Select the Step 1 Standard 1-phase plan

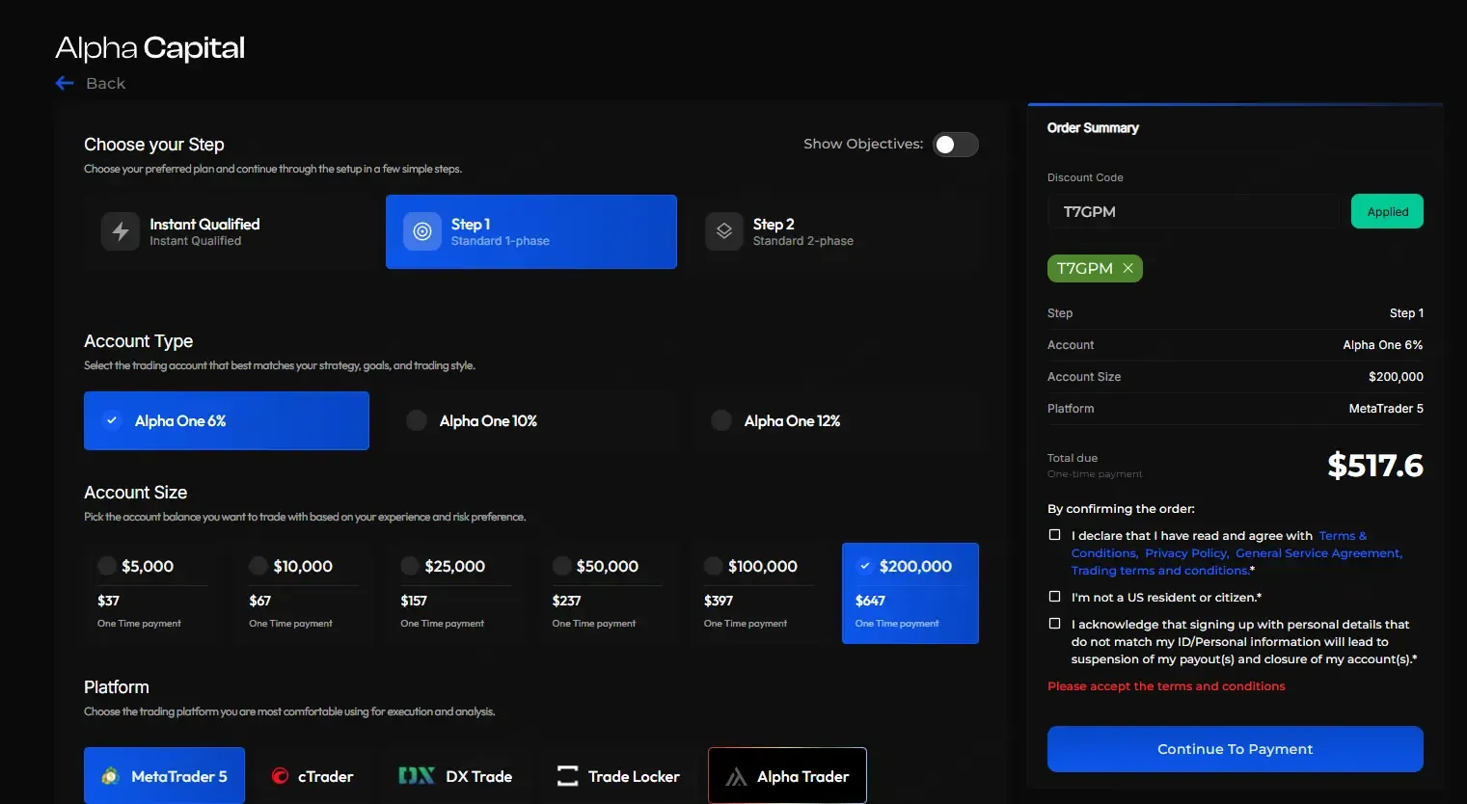click(x=531, y=231)
